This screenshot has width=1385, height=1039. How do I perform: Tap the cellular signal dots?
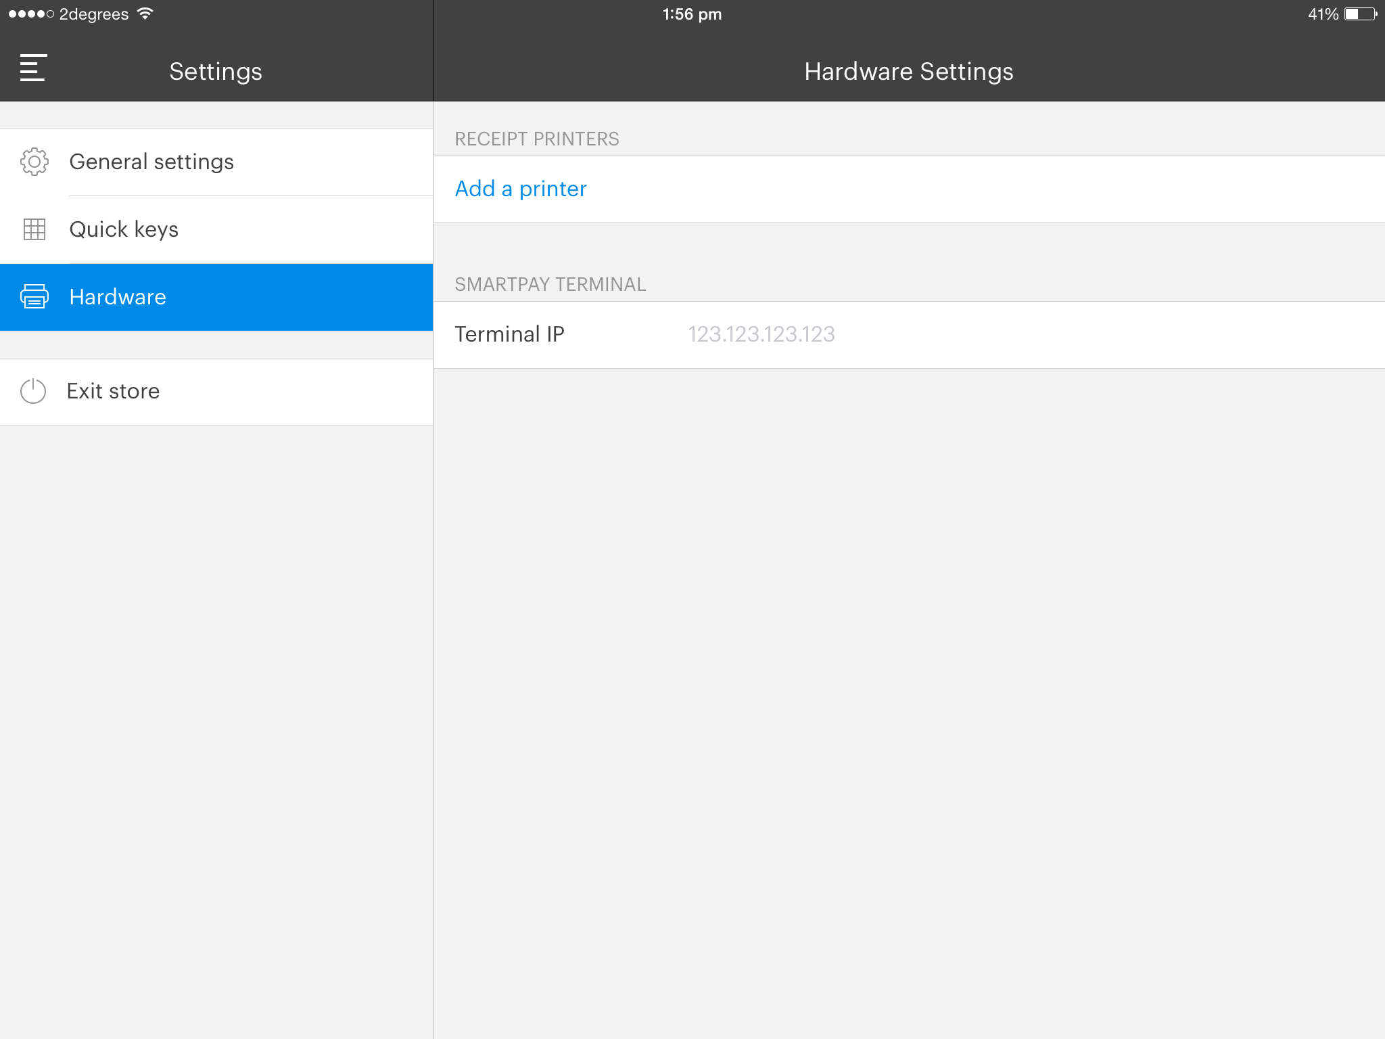click(x=31, y=14)
